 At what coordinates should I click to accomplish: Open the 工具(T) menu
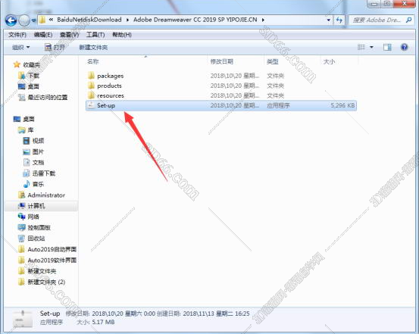[95, 35]
